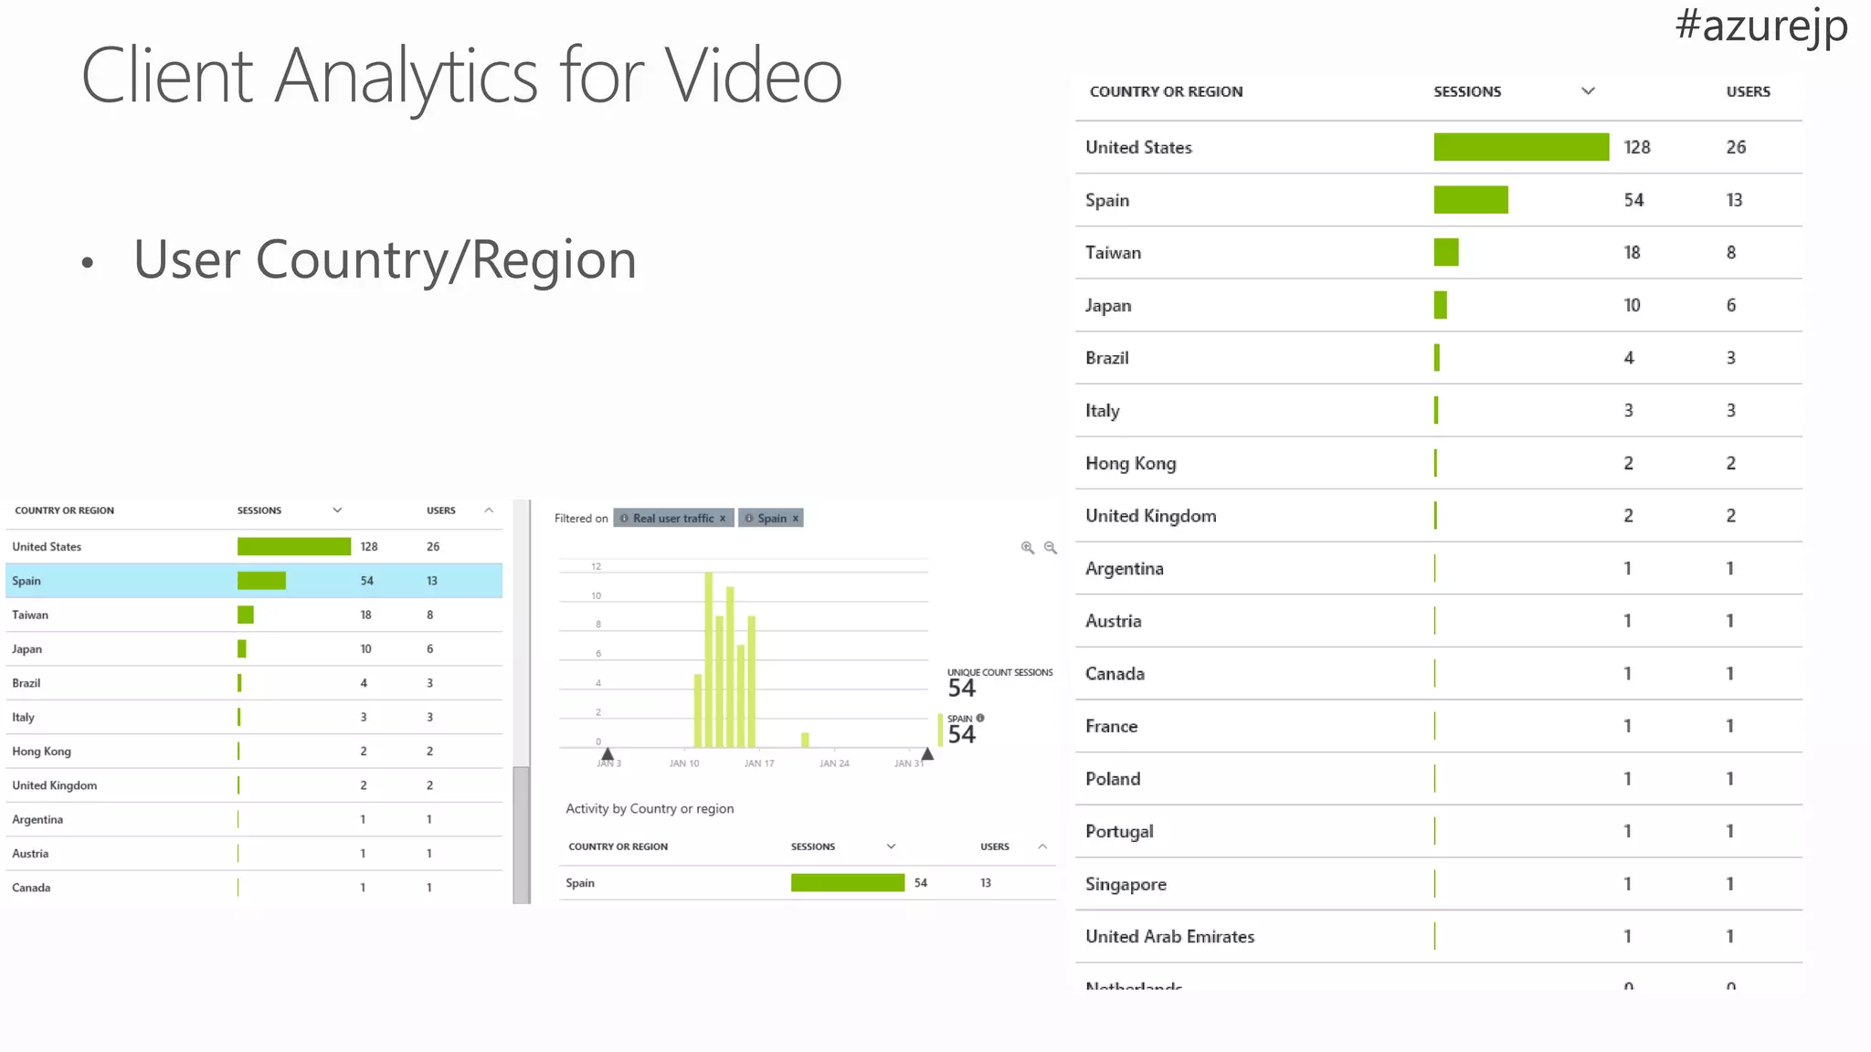Remove the Real user traffic filter
1871x1052 pixels.
723,519
